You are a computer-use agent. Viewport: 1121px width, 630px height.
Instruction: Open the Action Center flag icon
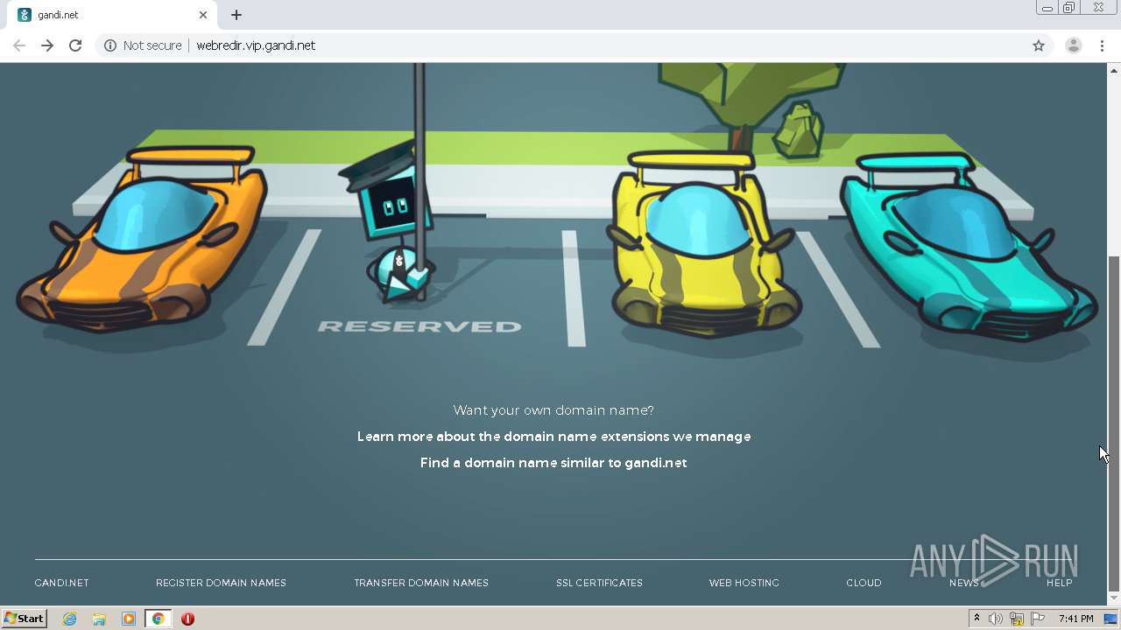coord(1038,619)
